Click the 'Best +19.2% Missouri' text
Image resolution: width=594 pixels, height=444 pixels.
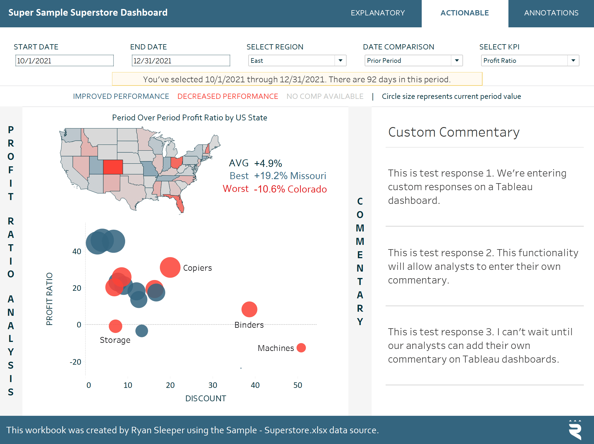coord(278,176)
